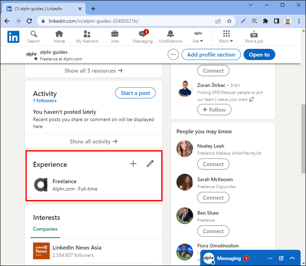Click the share page icon in address bar
Viewport: 306px width, 266px height.
[218, 21]
